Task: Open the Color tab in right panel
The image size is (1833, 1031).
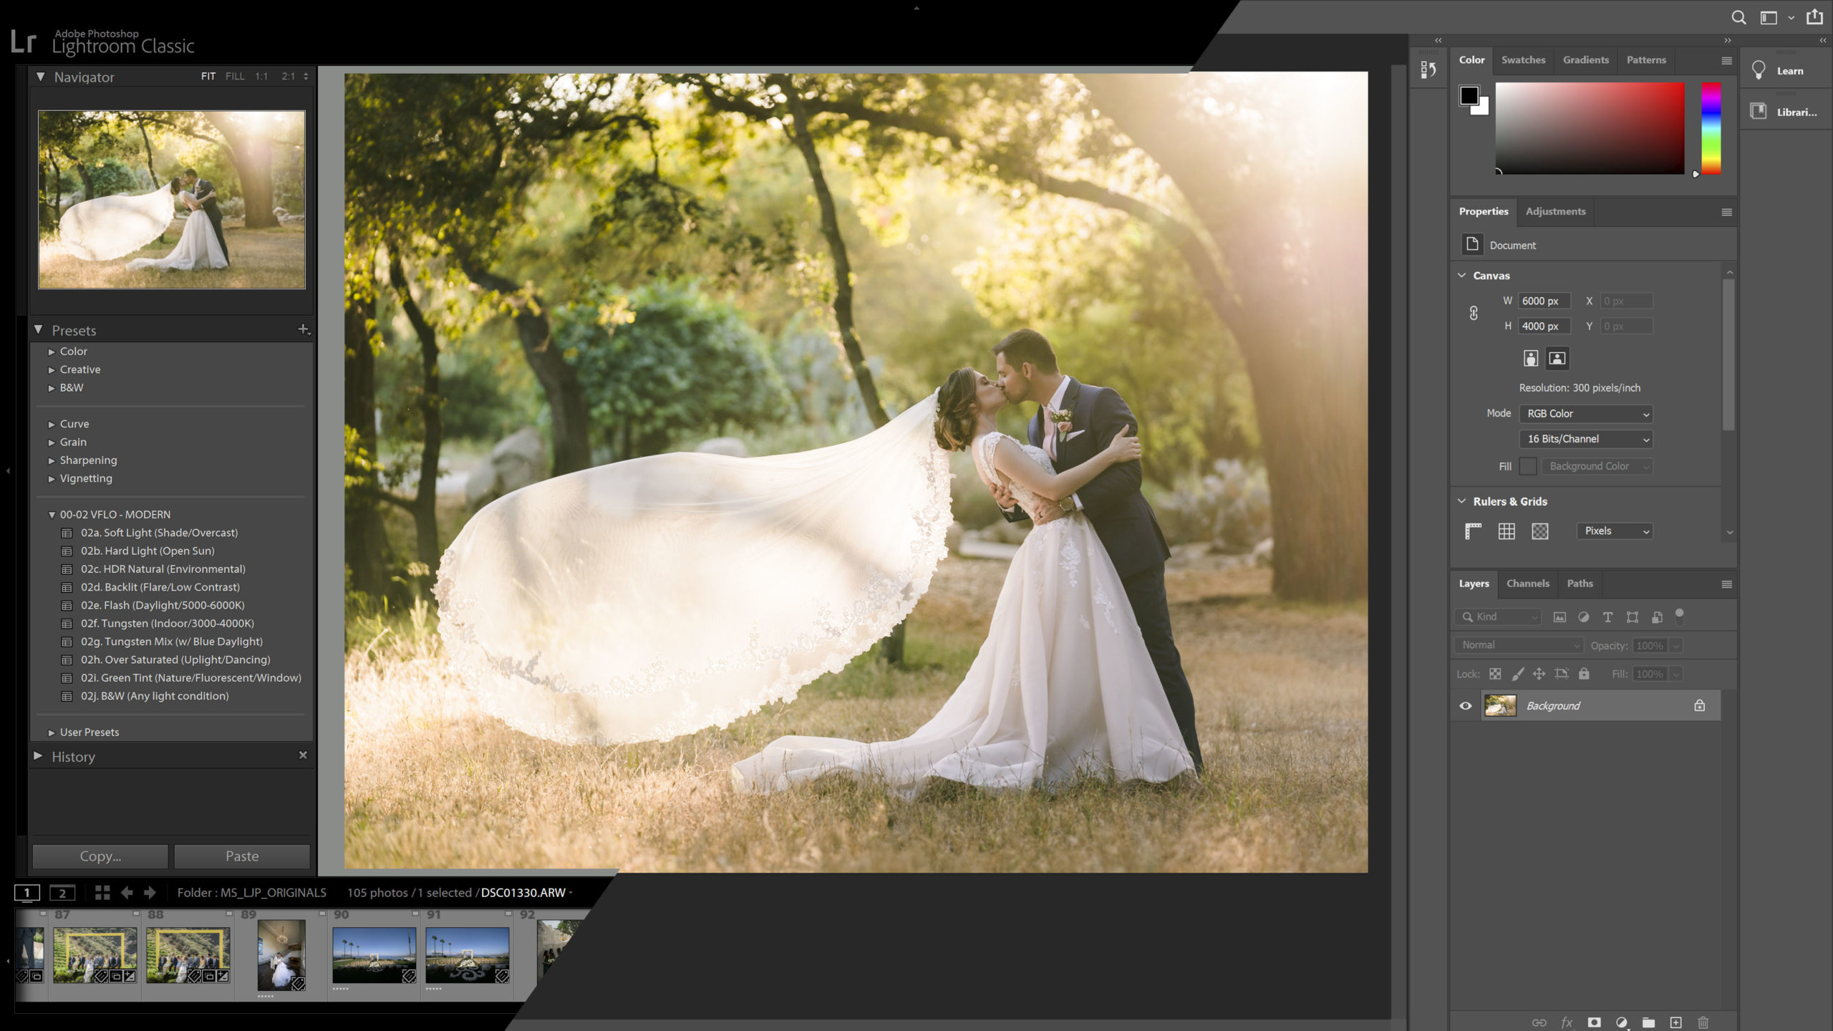Action: pos(1471,59)
